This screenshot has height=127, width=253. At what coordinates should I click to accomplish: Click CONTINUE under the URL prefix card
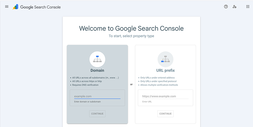(x=165, y=114)
